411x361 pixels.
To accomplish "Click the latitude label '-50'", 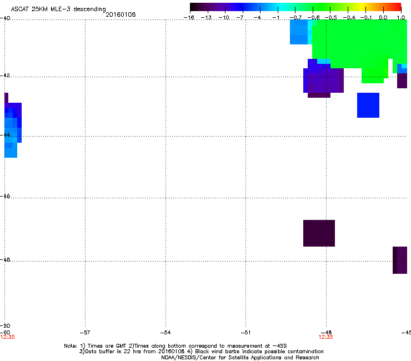I will point(5,325).
